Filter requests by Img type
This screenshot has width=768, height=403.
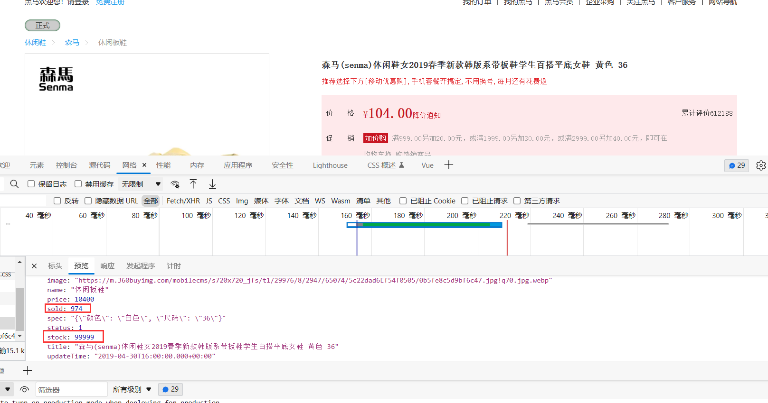242,201
